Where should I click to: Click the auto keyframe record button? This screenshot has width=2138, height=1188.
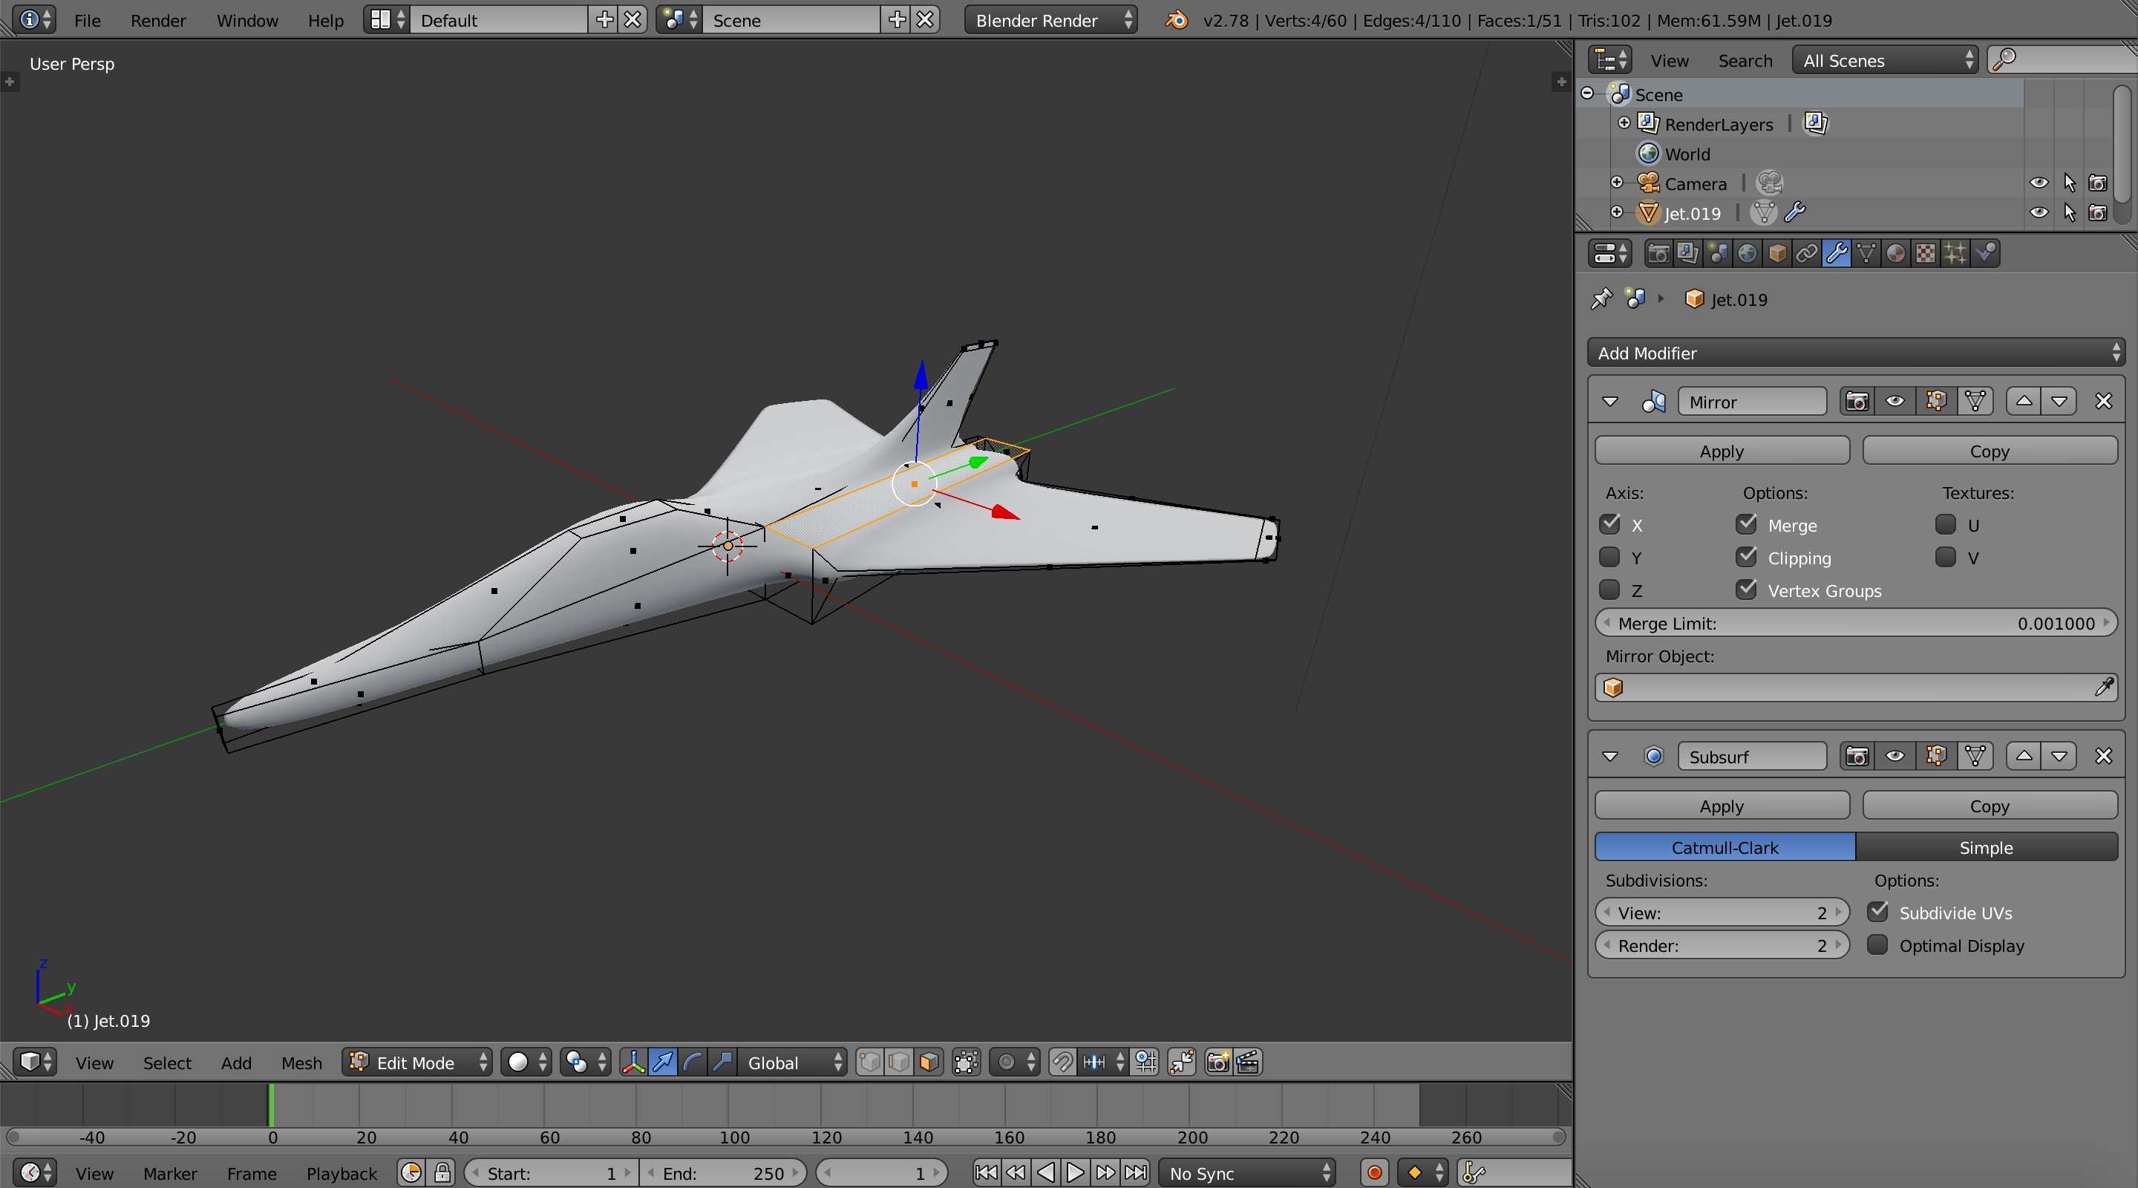(1374, 1172)
